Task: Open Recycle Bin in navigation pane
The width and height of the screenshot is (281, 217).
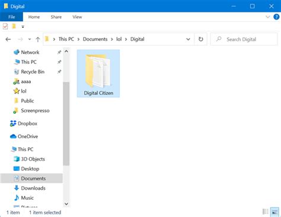Action: (x=33, y=72)
